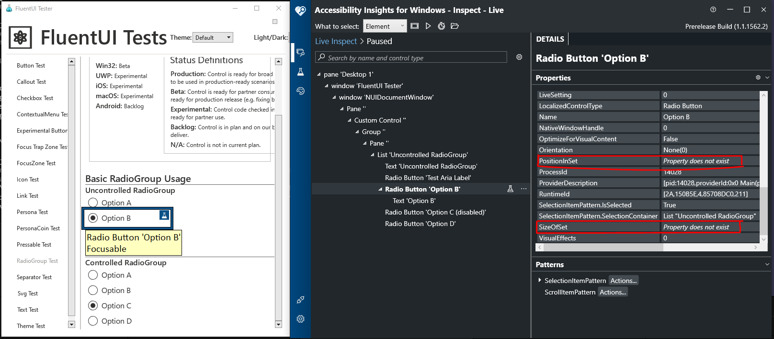774x339 pixels.
Task: Click the small square toggle below FluentUI close button
Action: click(275, 22)
